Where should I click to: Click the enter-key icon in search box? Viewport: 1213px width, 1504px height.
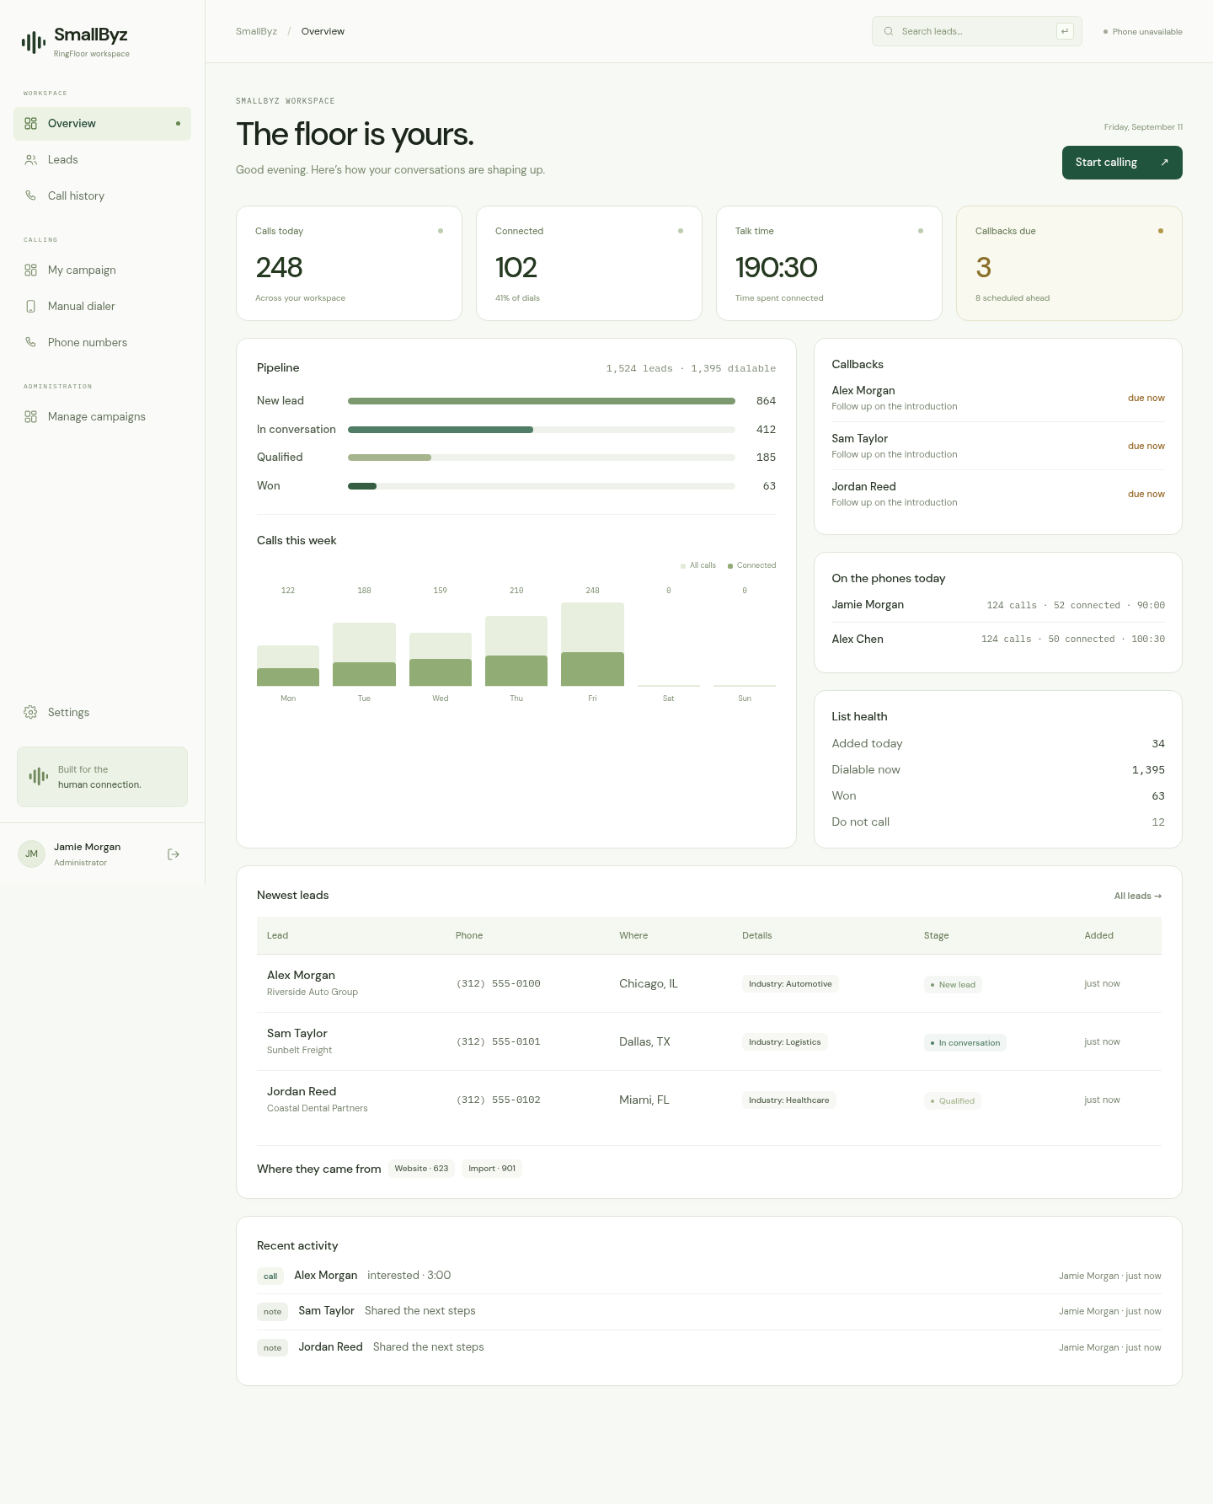coord(1065,31)
